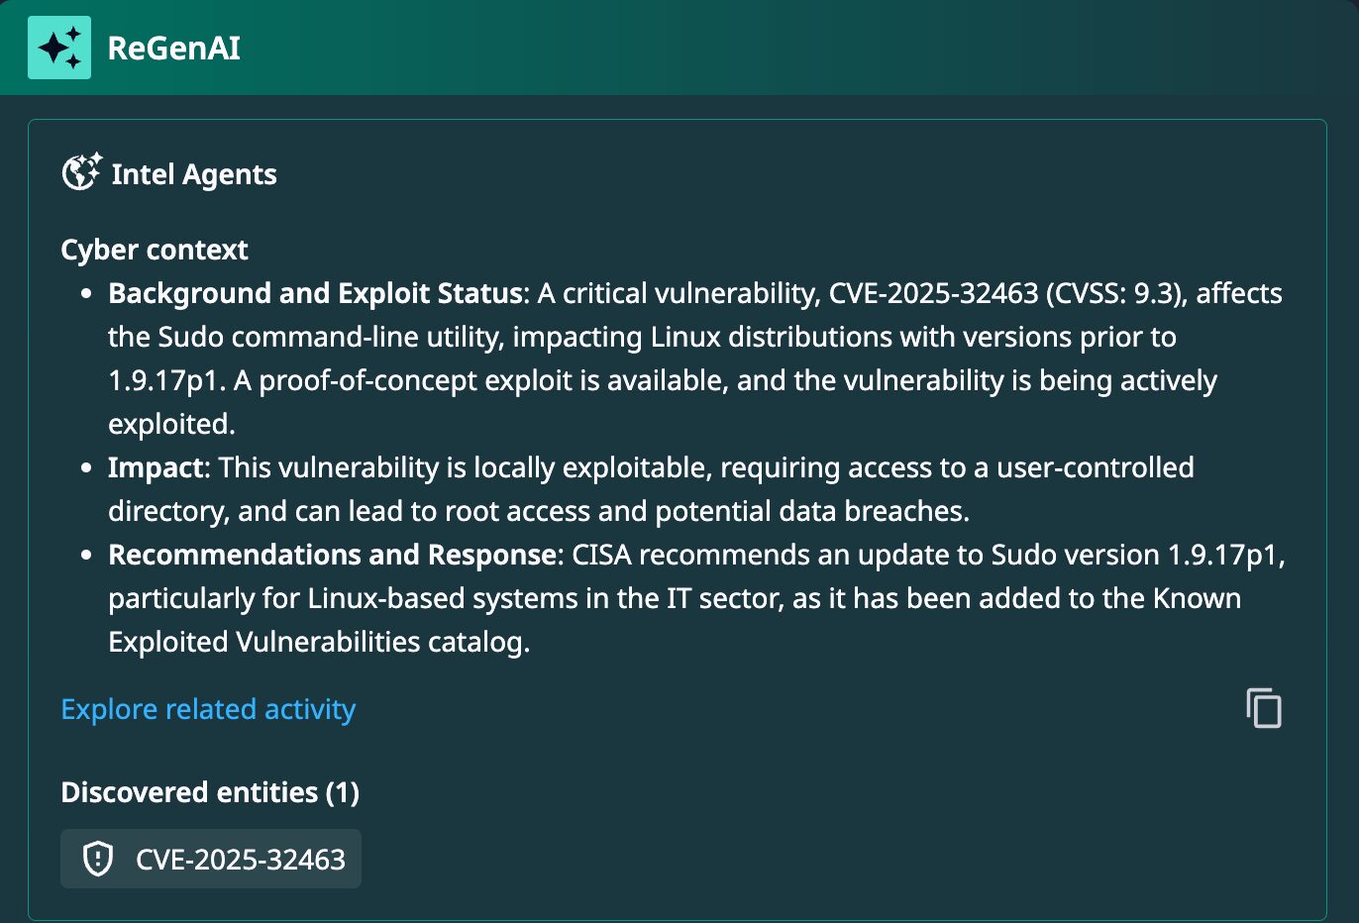The width and height of the screenshot is (1359, 923).
Task: Click the Discovered entities (1) heading
Action: click(210, 792)
